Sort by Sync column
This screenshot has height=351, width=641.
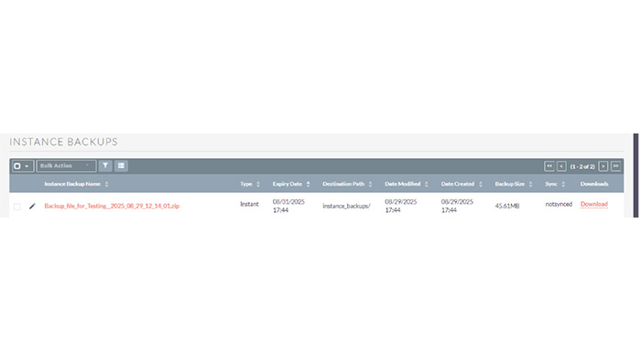[x=555, y=184]
